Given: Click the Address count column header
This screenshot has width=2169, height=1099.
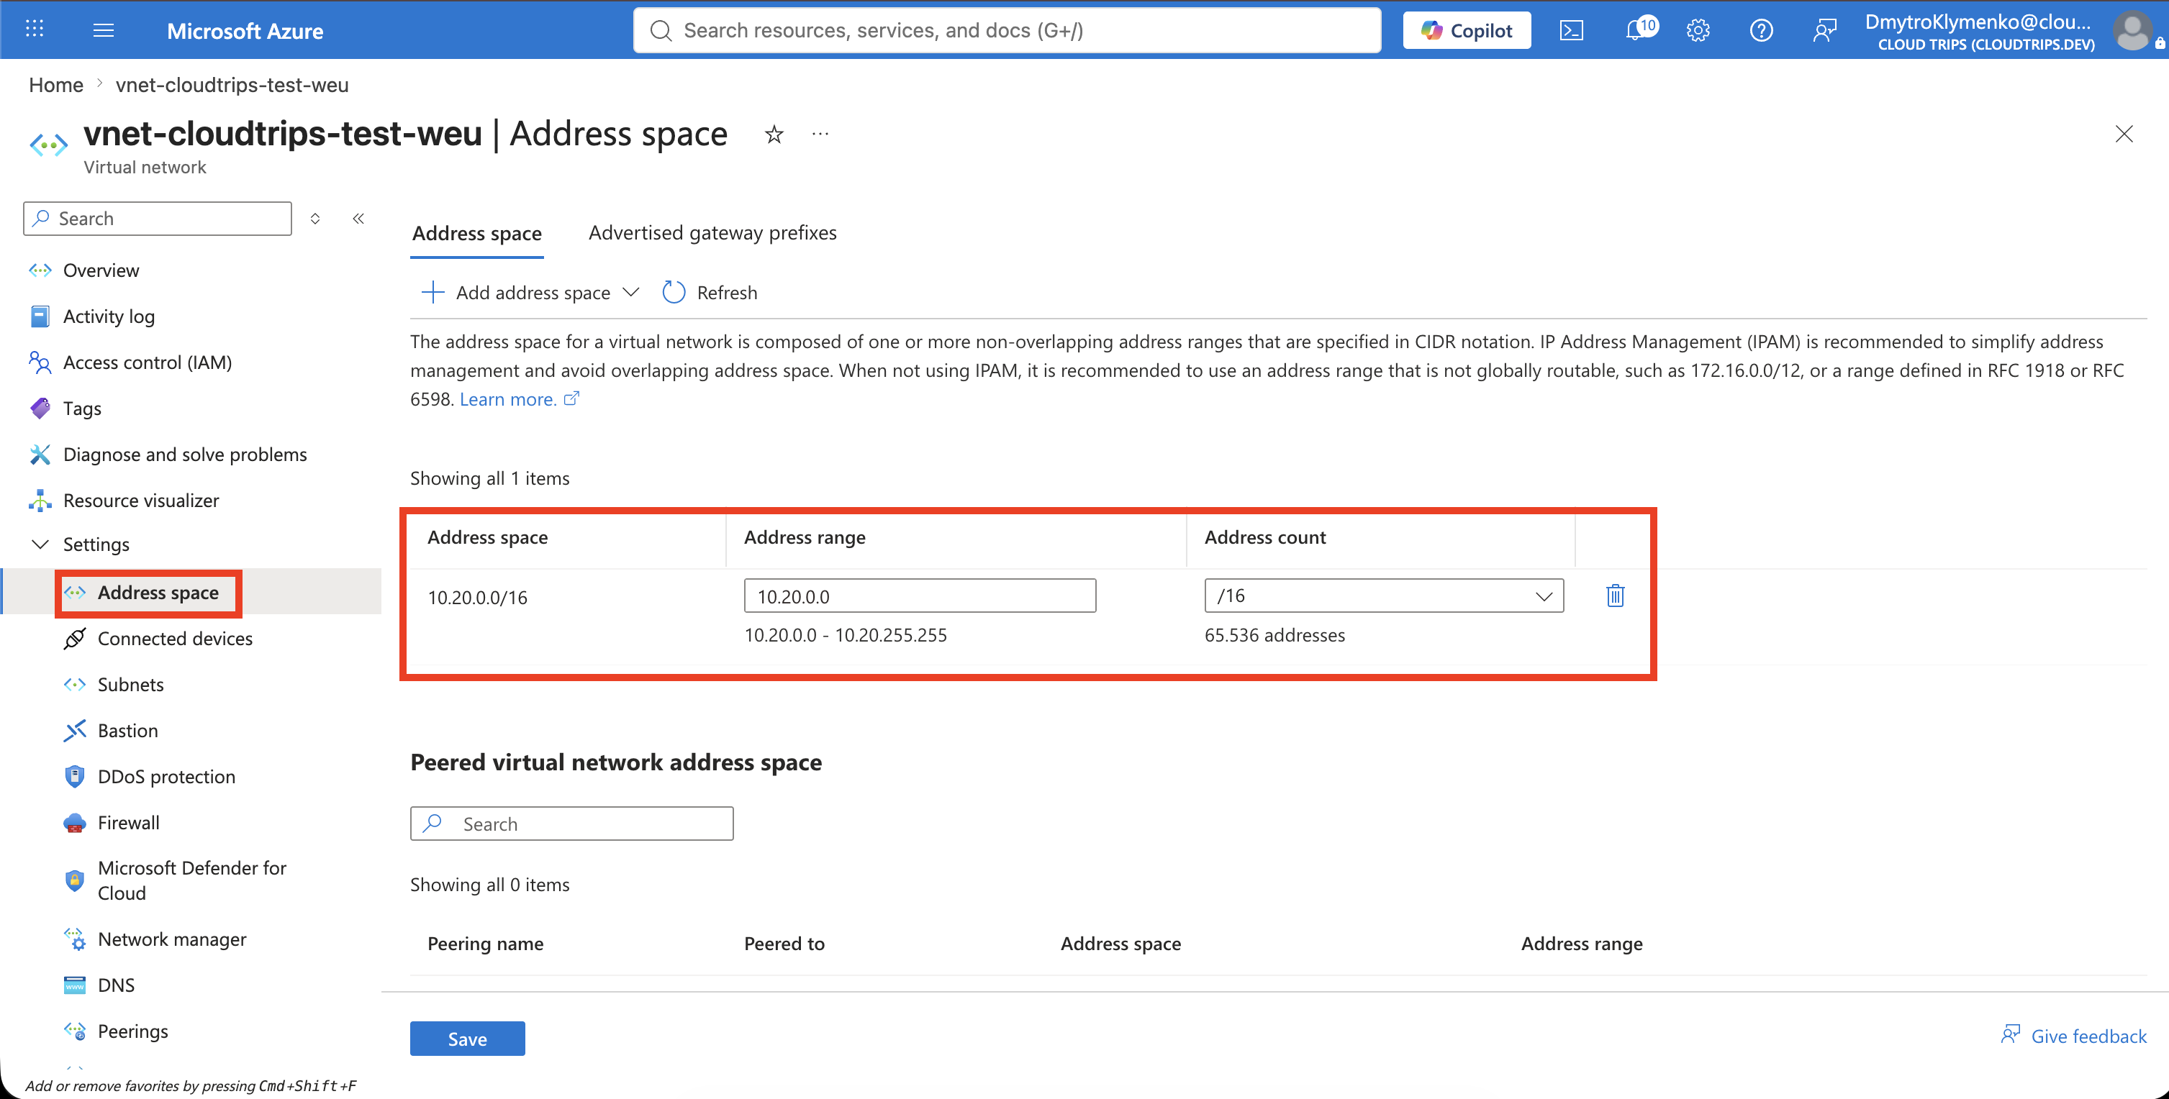Looking at the screenshot, I should [1264, 537].
